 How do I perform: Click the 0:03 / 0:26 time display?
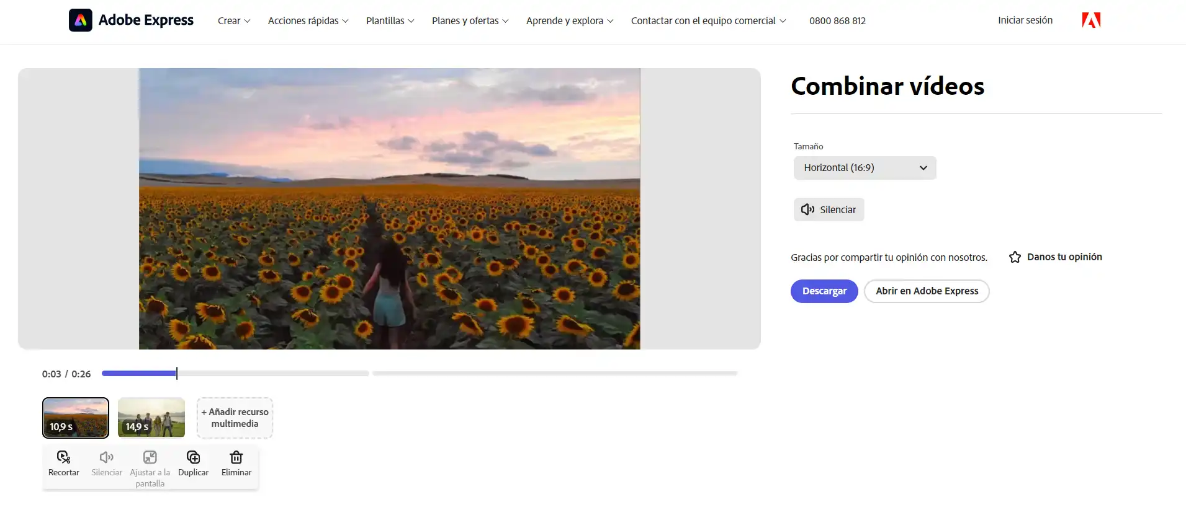click(66, 374)
